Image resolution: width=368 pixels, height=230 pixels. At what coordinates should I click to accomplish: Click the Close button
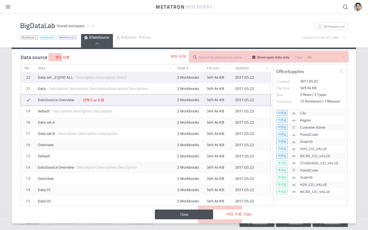click(184, 214)
